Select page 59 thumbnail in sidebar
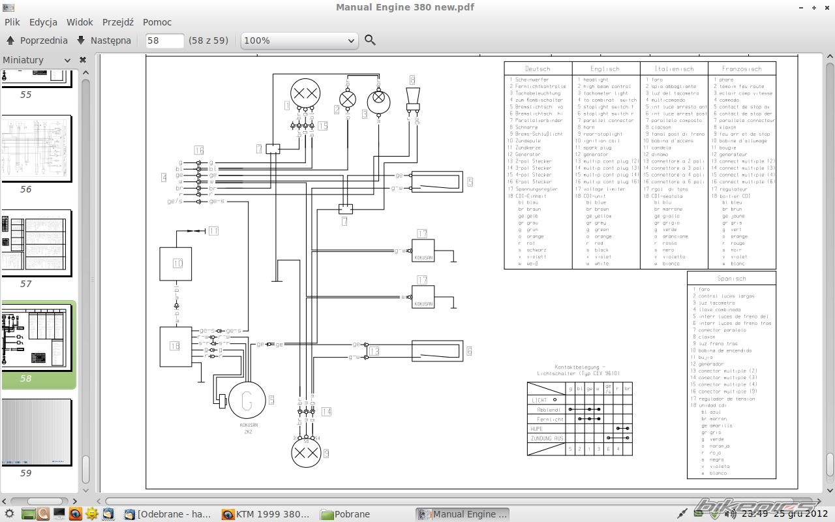 point(37,431)
